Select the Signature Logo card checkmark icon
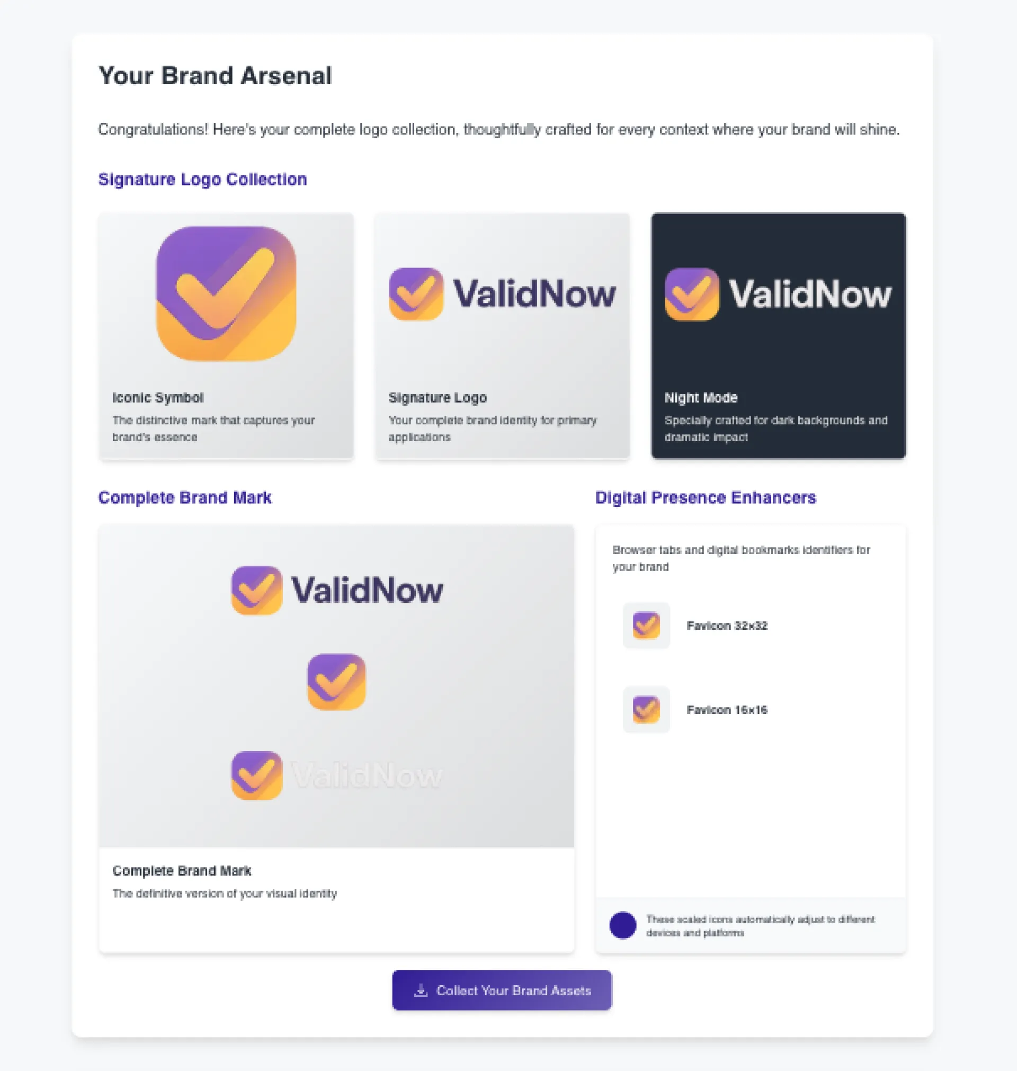 pos(416,294)
